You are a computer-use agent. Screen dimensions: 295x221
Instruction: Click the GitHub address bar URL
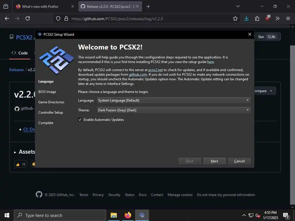pyautogui.click(x=117, y=19)
